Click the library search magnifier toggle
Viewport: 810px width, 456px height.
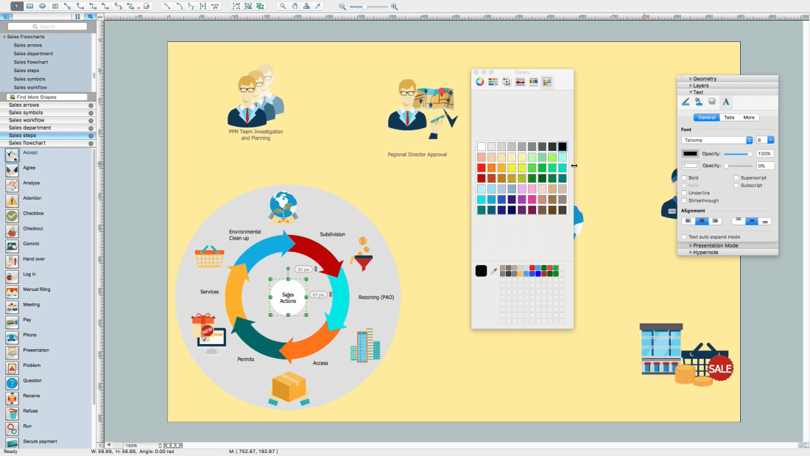91,16
